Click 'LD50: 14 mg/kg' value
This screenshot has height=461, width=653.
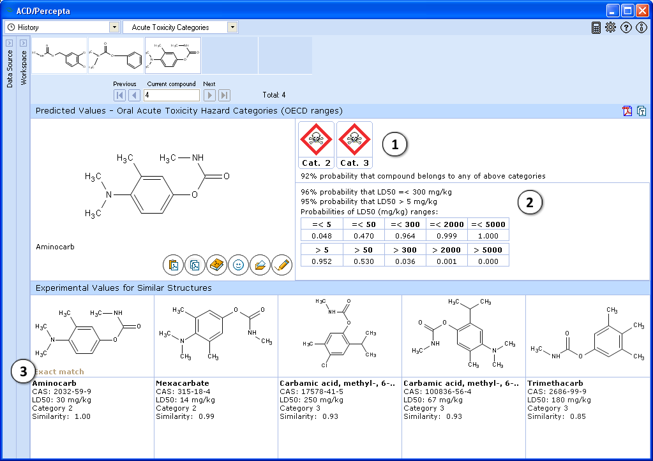185,400
